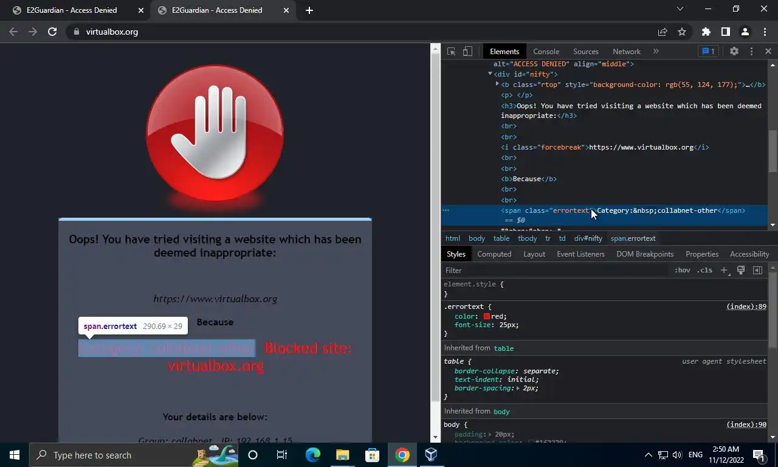Open (index):90 source link
This screenshot has width=778, height=467.
click(746, 425)
